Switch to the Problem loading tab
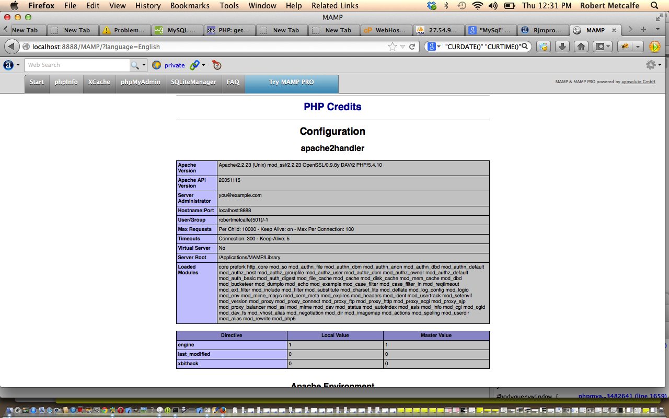The width and height of the screenshot is (669, 418). (x=125, y=30)
